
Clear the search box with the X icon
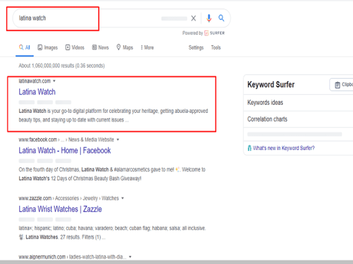click(x=193, y=18)
